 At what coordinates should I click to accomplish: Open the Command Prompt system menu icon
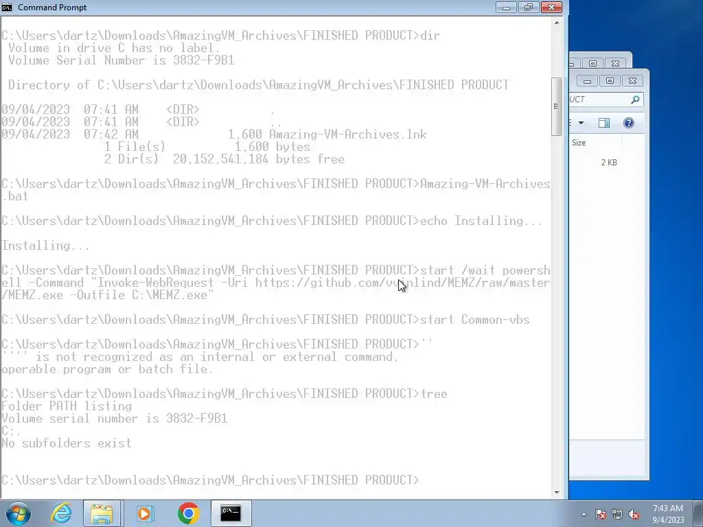coord(7,7)
